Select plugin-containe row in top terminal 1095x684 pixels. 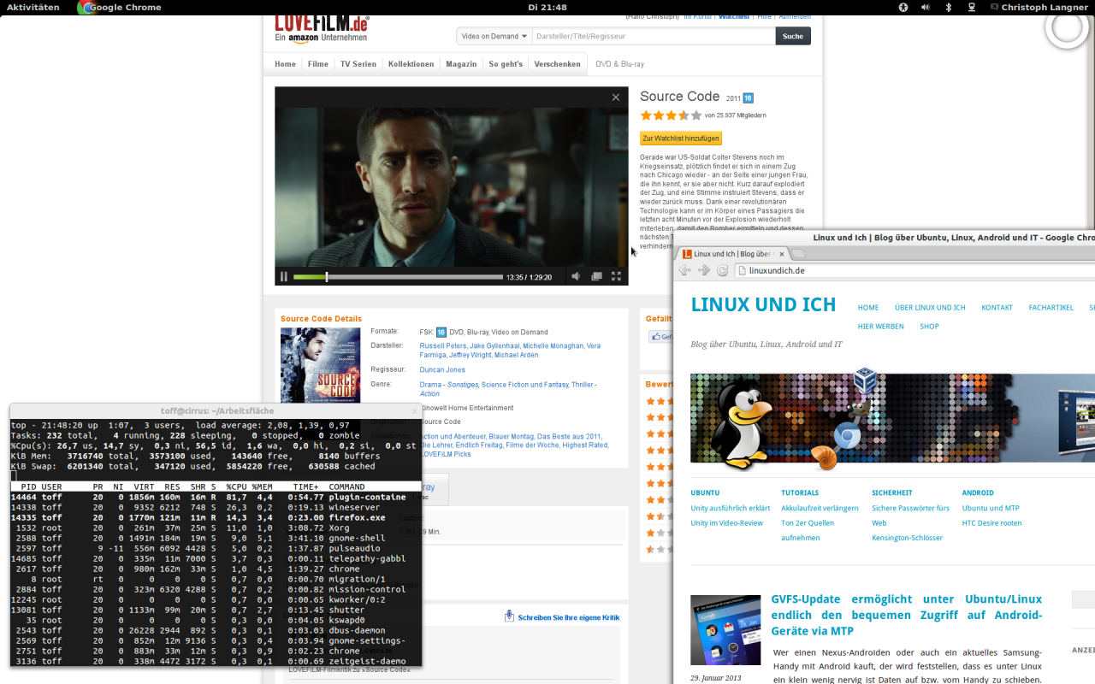(x=216, y=497)
